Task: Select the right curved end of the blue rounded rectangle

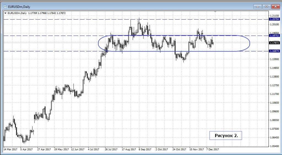Action: pos(250,43)
